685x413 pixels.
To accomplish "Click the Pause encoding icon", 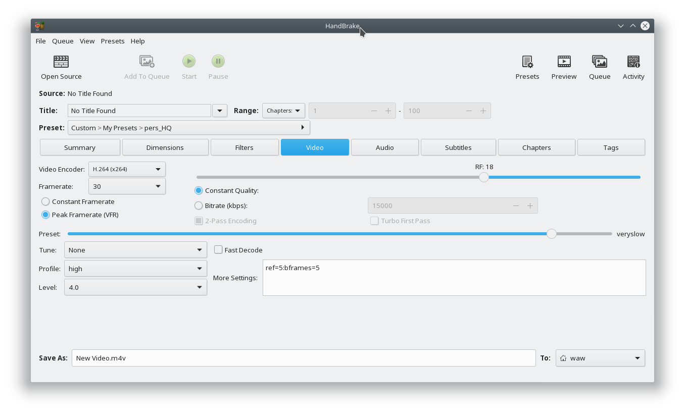I will (x=218, y=62).
